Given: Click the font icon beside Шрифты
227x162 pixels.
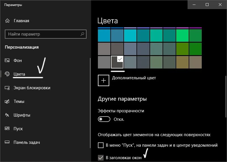Looking at the screenshot, I should coord(7,115).
